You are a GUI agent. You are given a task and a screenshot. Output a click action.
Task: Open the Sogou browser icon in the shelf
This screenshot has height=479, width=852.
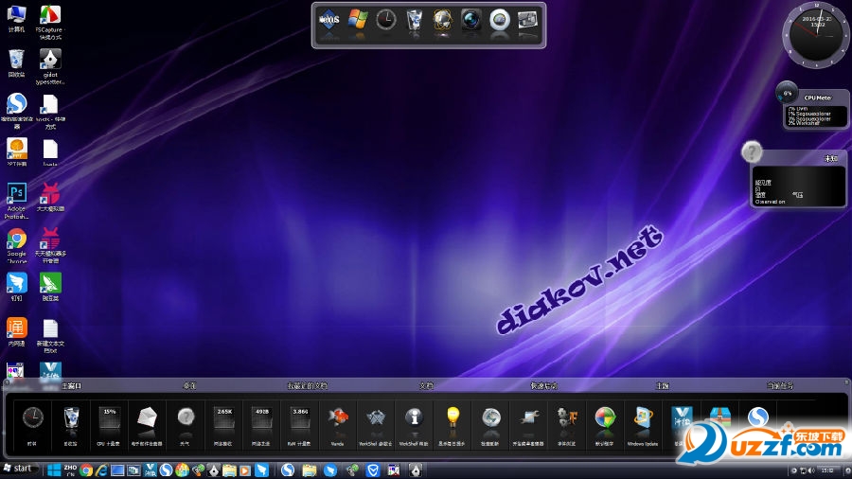tap(758, 417)
